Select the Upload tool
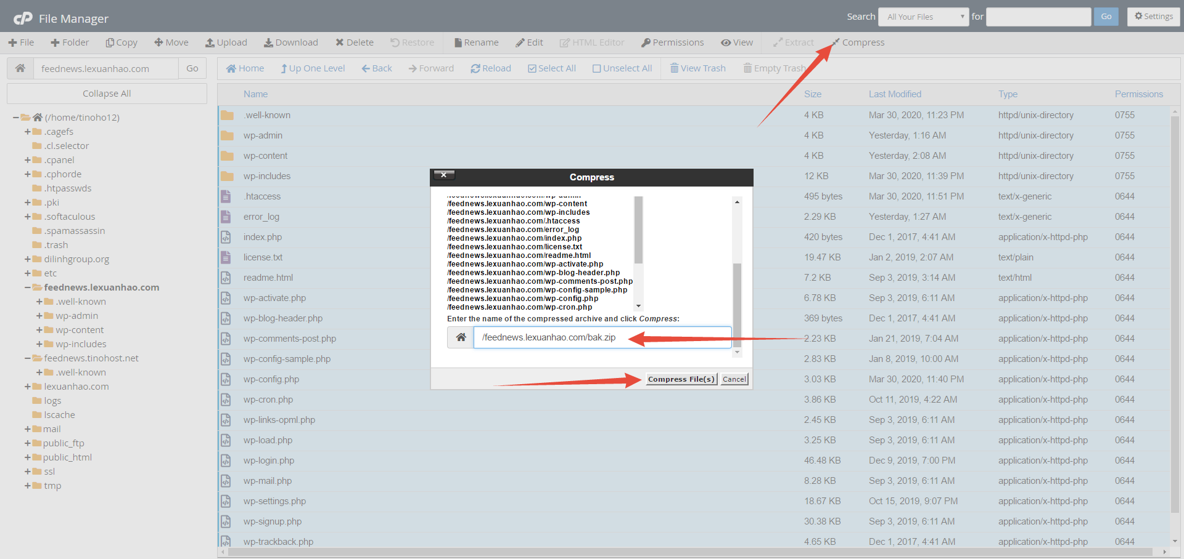1184x559 pixels. [226, 42]
